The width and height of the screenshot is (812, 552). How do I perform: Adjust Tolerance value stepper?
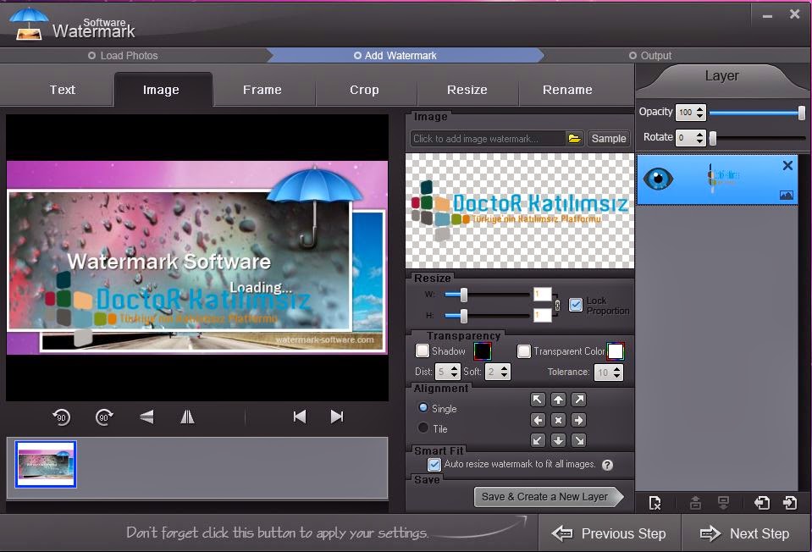pyautogui.click(x=616, y=373)
